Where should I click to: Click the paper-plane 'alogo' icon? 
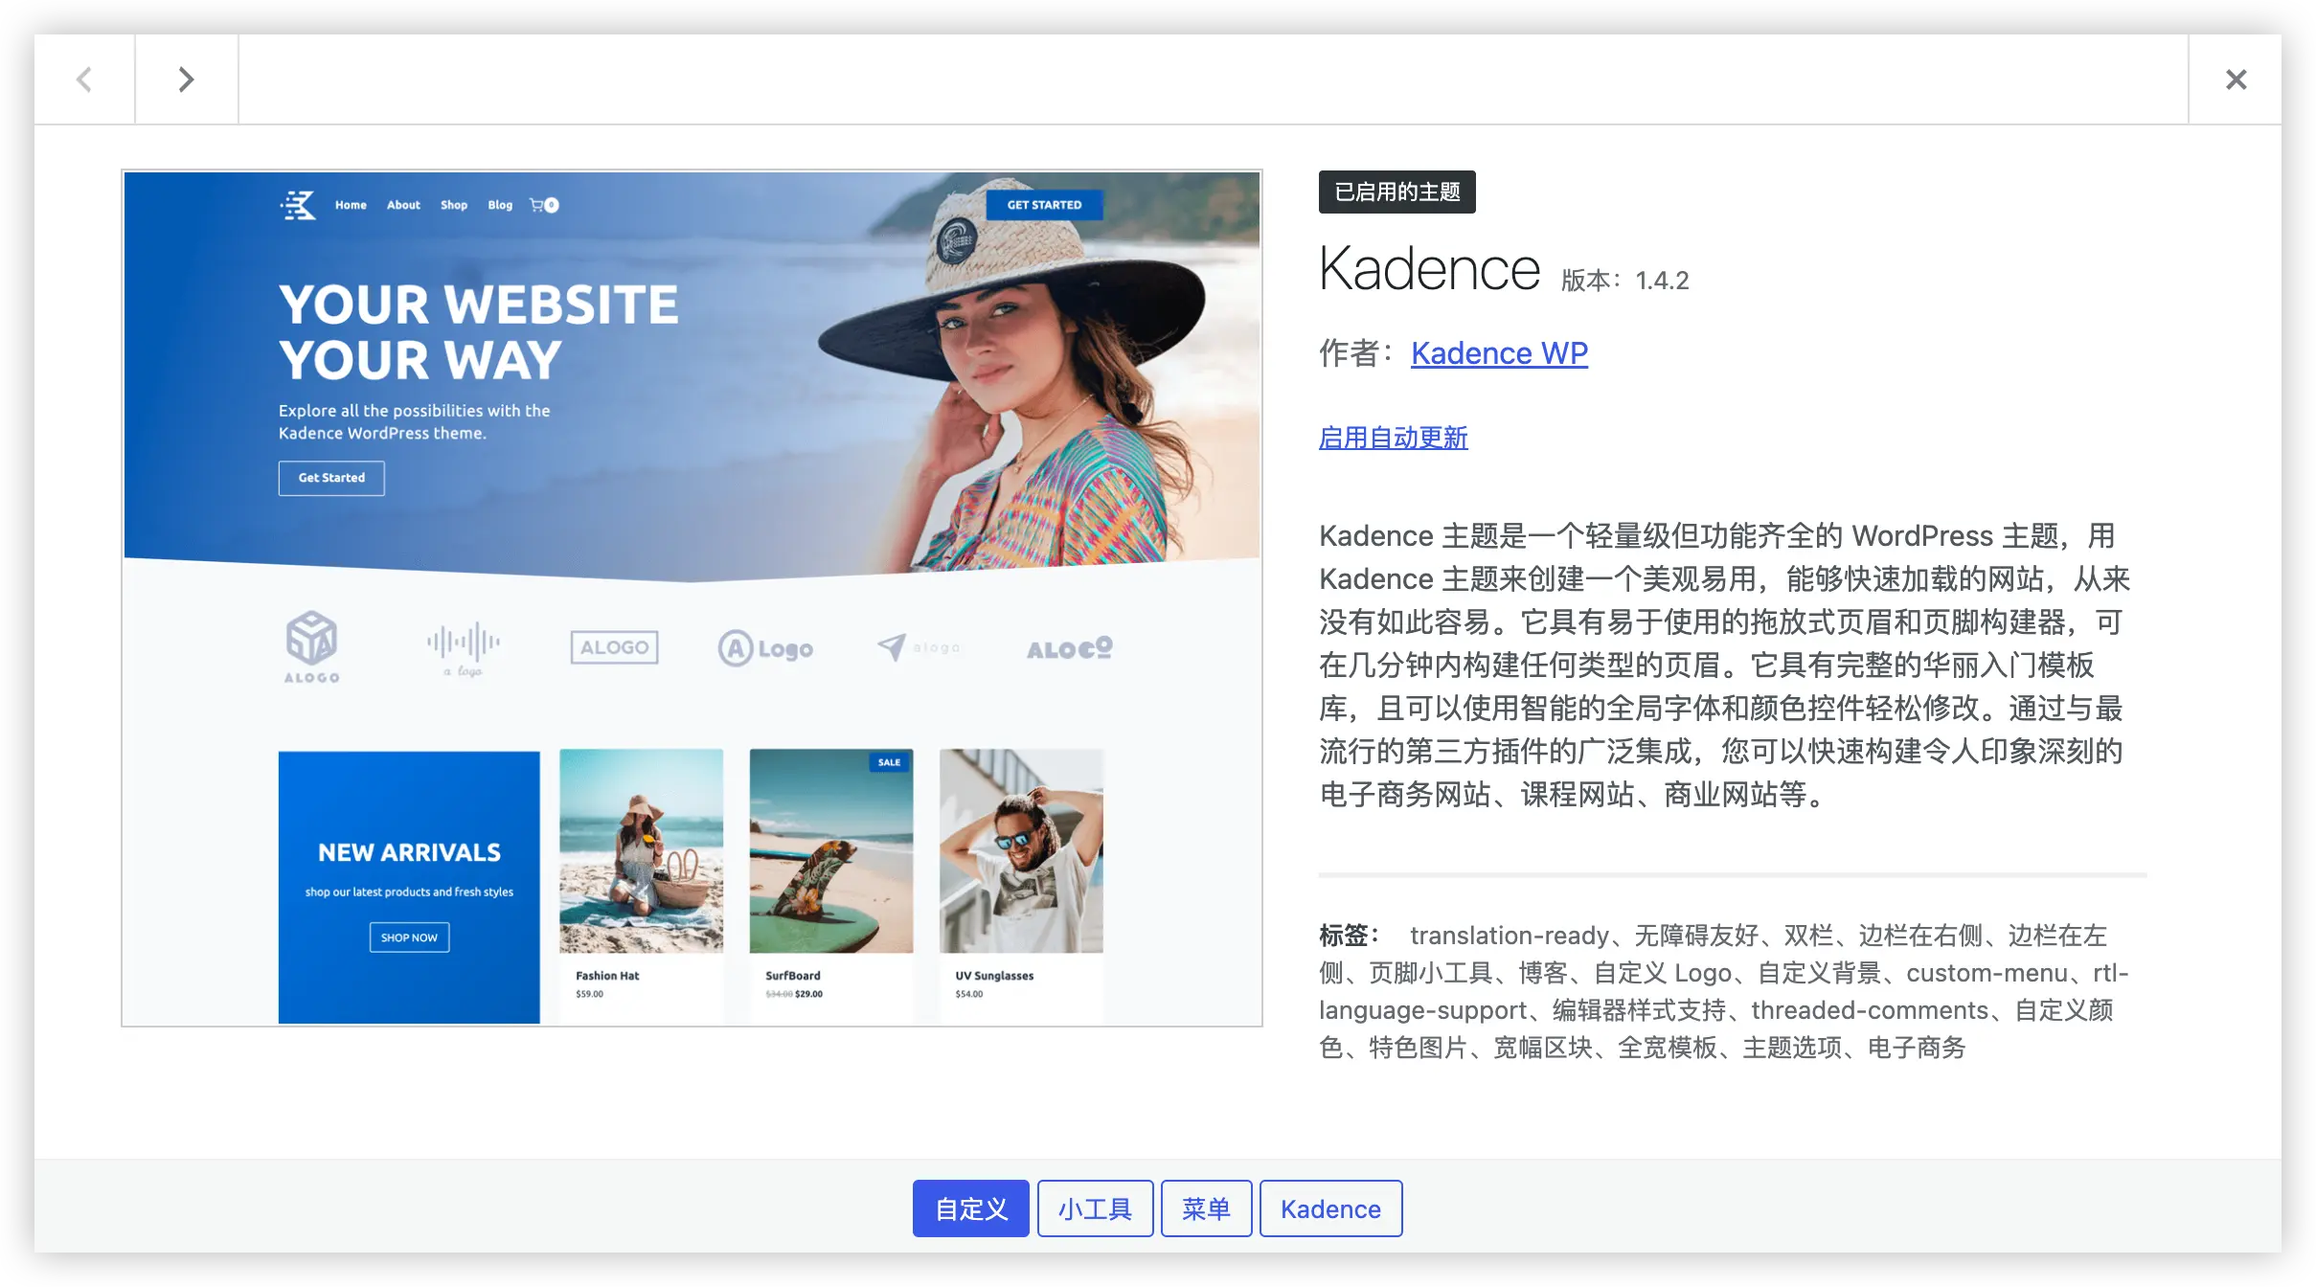pyautogui.click(x=917, y=647)
